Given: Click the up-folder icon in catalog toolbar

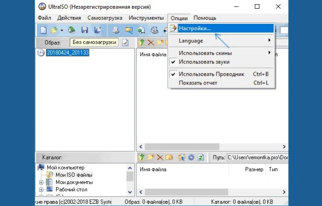Looking at the screenshot, I should click(x=141, y=157).
